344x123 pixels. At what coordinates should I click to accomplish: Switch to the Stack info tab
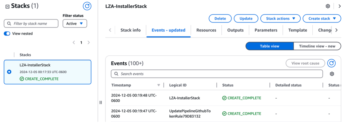point(131,30)
